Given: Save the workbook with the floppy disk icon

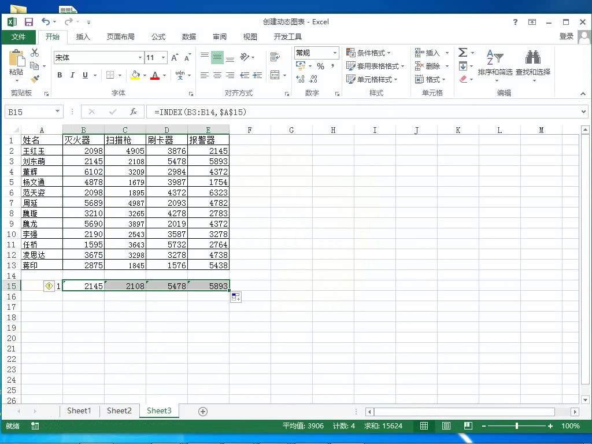Looking at the screenshot, I should (x=29, y=22).
